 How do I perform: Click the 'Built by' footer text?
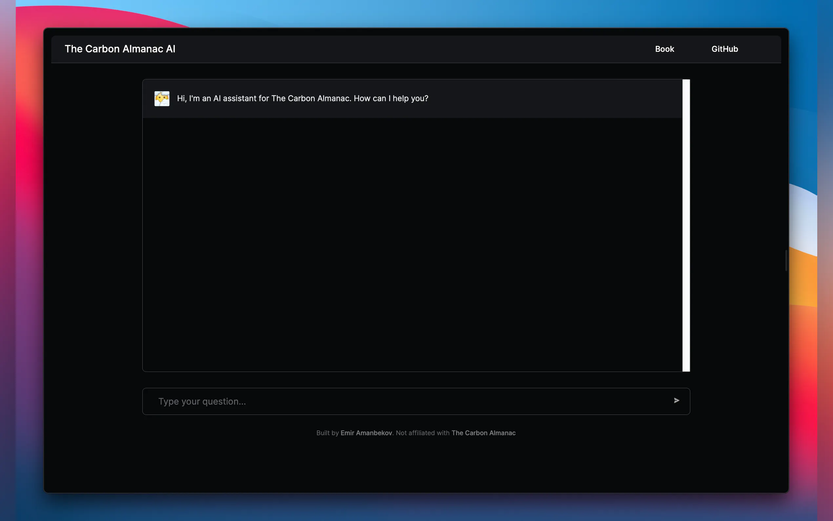pyautogui.click(x=328, y=433)
